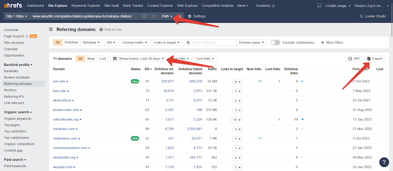Screen dimensions: 393x171
Task: Export the referring domains list
Action: [375, 58]
